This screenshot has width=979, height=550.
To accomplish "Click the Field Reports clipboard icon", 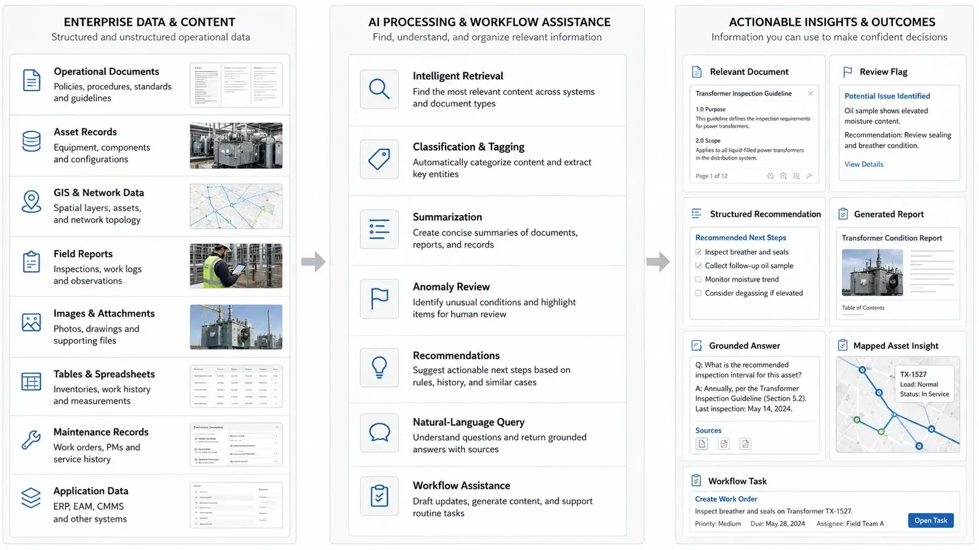I will [31, 262].
